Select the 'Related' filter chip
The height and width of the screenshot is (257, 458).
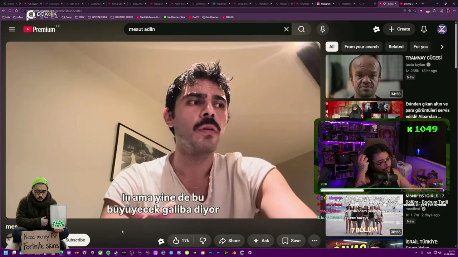[x=396, y=47]
